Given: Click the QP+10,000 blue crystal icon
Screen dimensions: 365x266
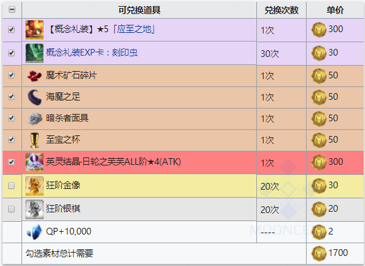Looking at the screenshot, I should 34,232.
